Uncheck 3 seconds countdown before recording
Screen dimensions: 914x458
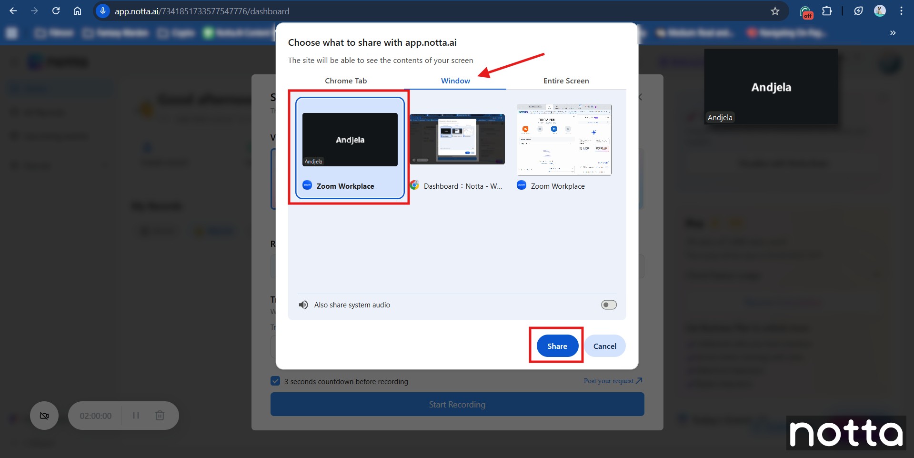[x=275, y=381]
